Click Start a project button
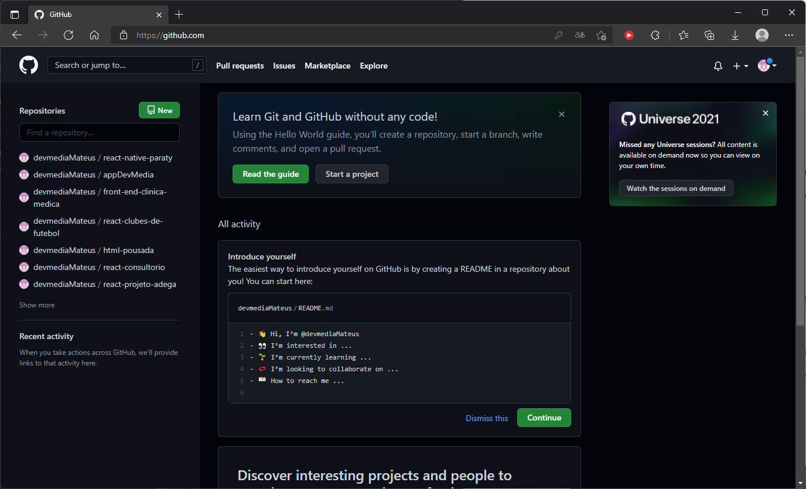This screenshot has width=806, height=489. point(352,174)
